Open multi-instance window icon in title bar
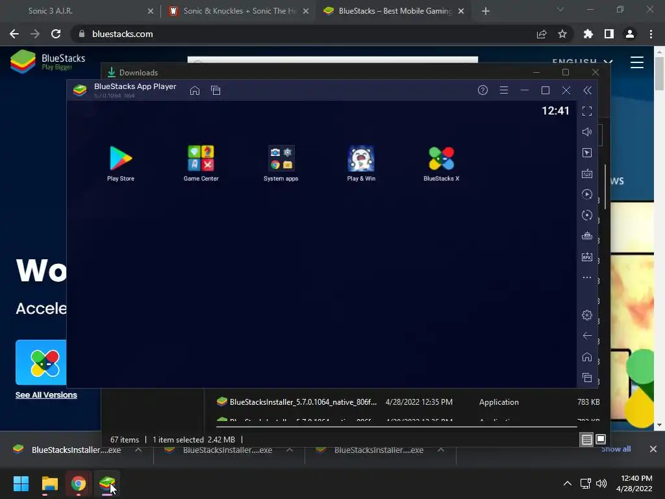The width and height of the screenshot is (665, 499). 216,90
